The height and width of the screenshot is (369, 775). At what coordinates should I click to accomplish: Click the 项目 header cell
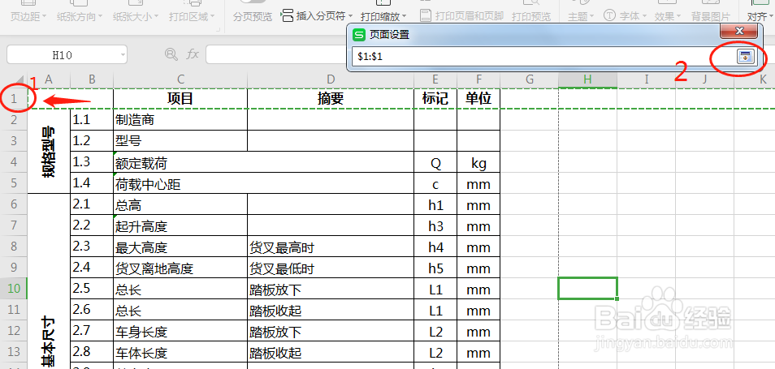tap(180, 99)
